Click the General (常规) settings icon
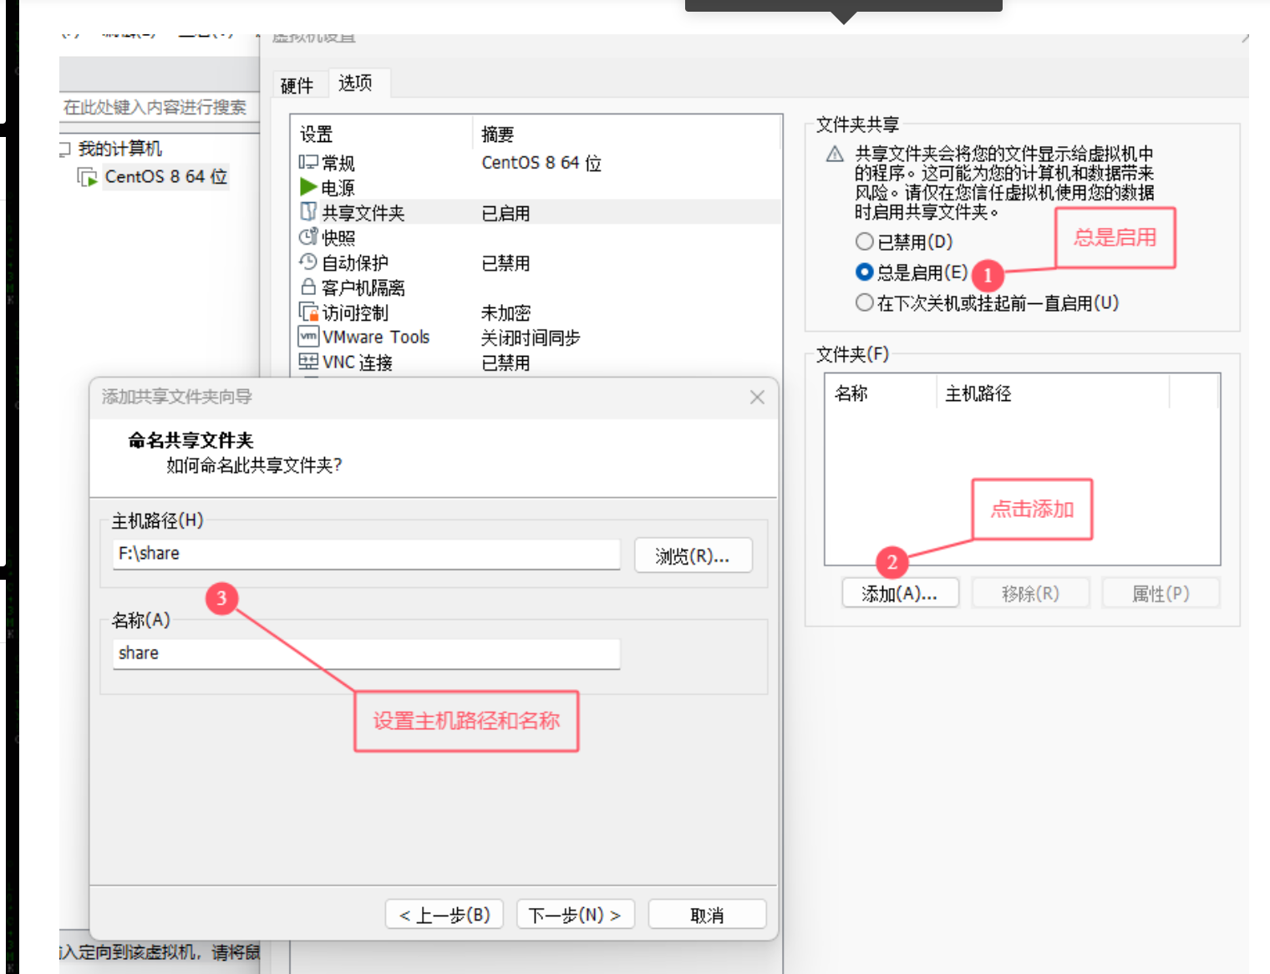1270x974 pixels. (x=308, y=162)
